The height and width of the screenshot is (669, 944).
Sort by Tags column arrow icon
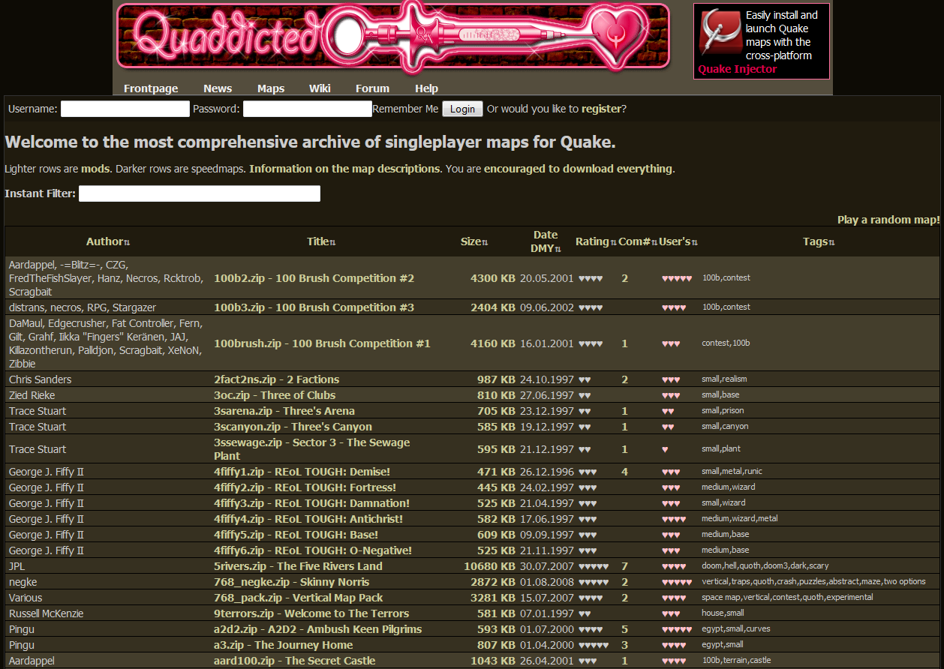tap(831, 242)
